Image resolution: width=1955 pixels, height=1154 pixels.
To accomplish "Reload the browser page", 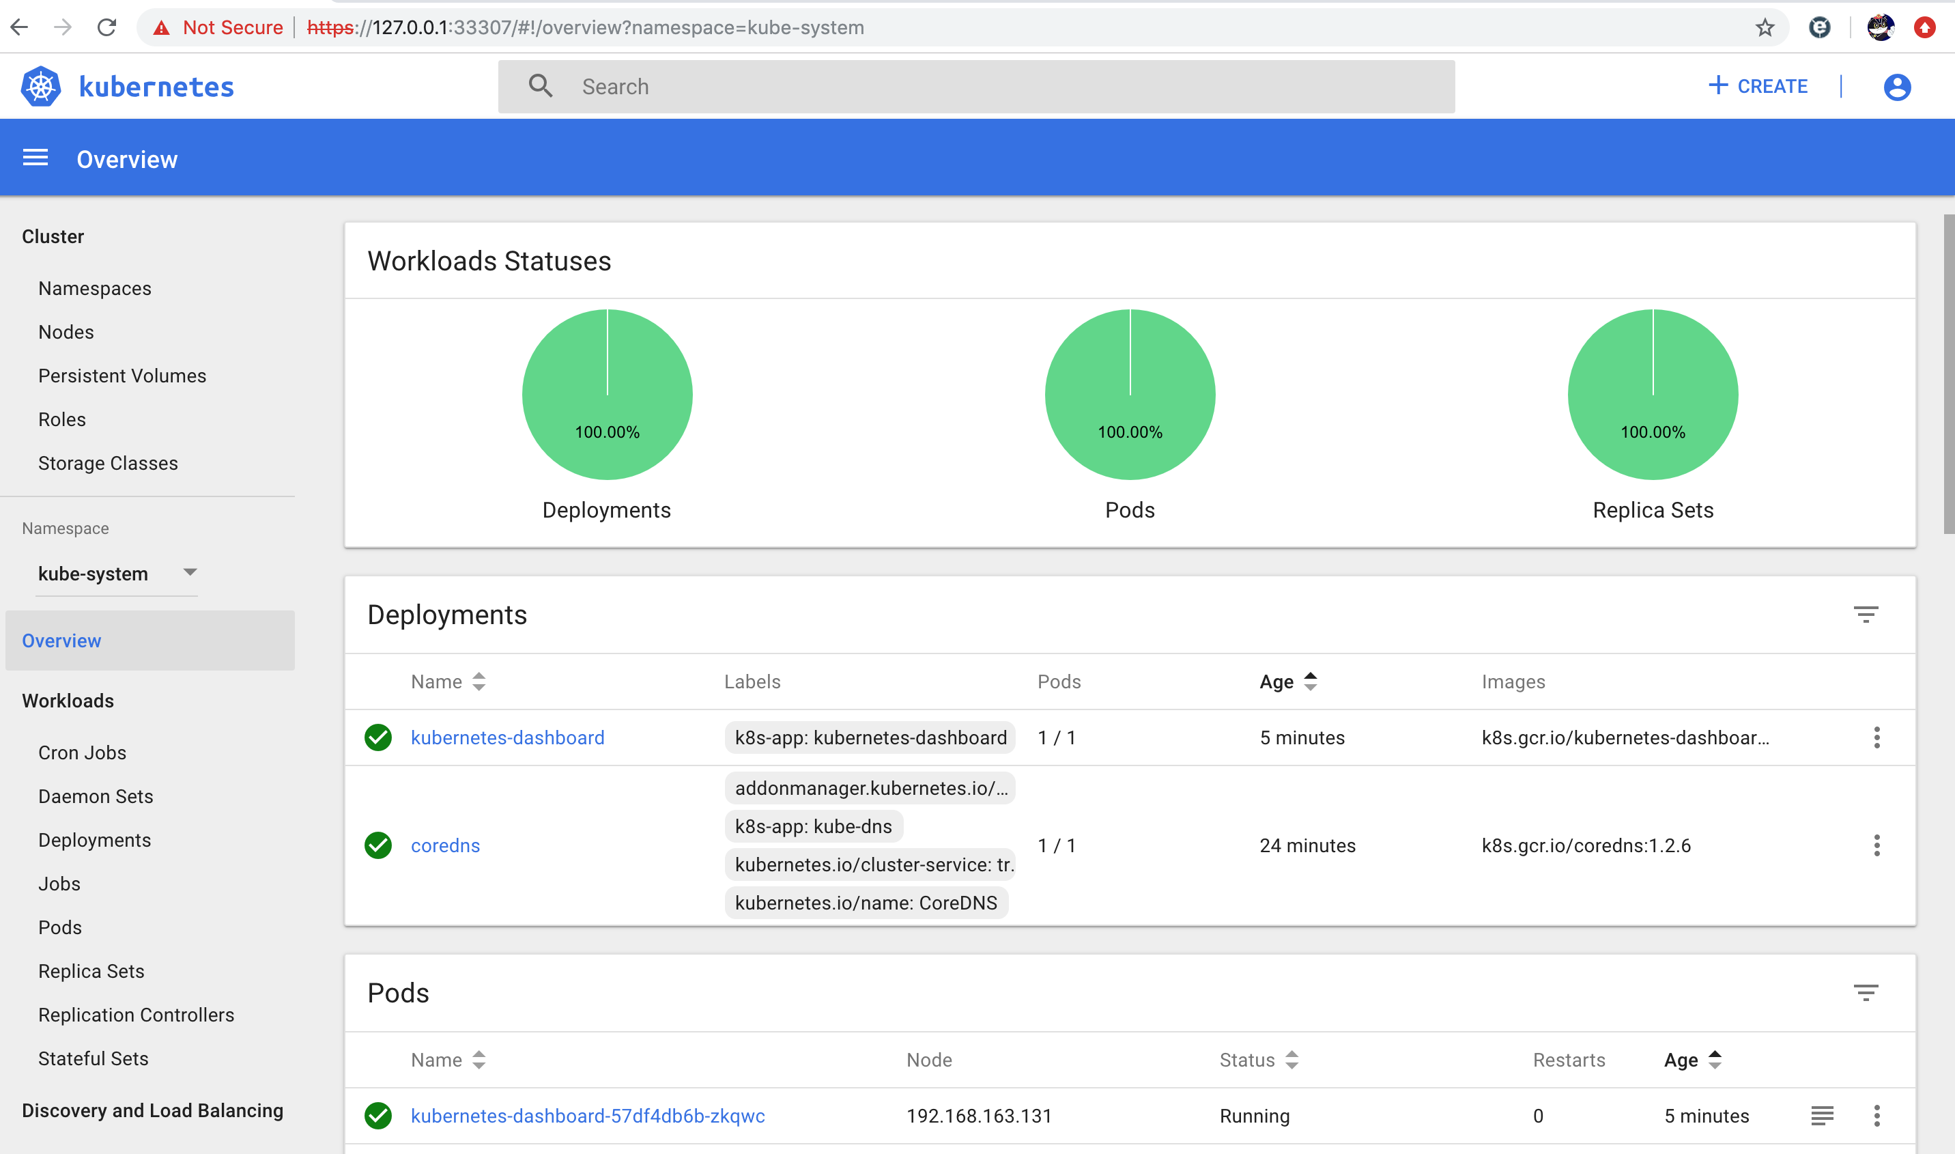I will pyautogui.click(x=106, y=28).
